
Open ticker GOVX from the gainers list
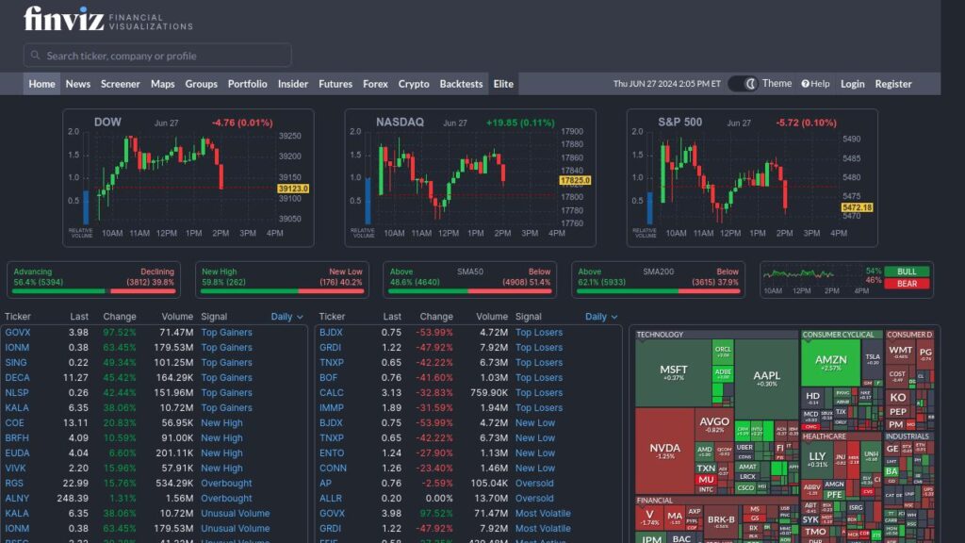(19, 332)
